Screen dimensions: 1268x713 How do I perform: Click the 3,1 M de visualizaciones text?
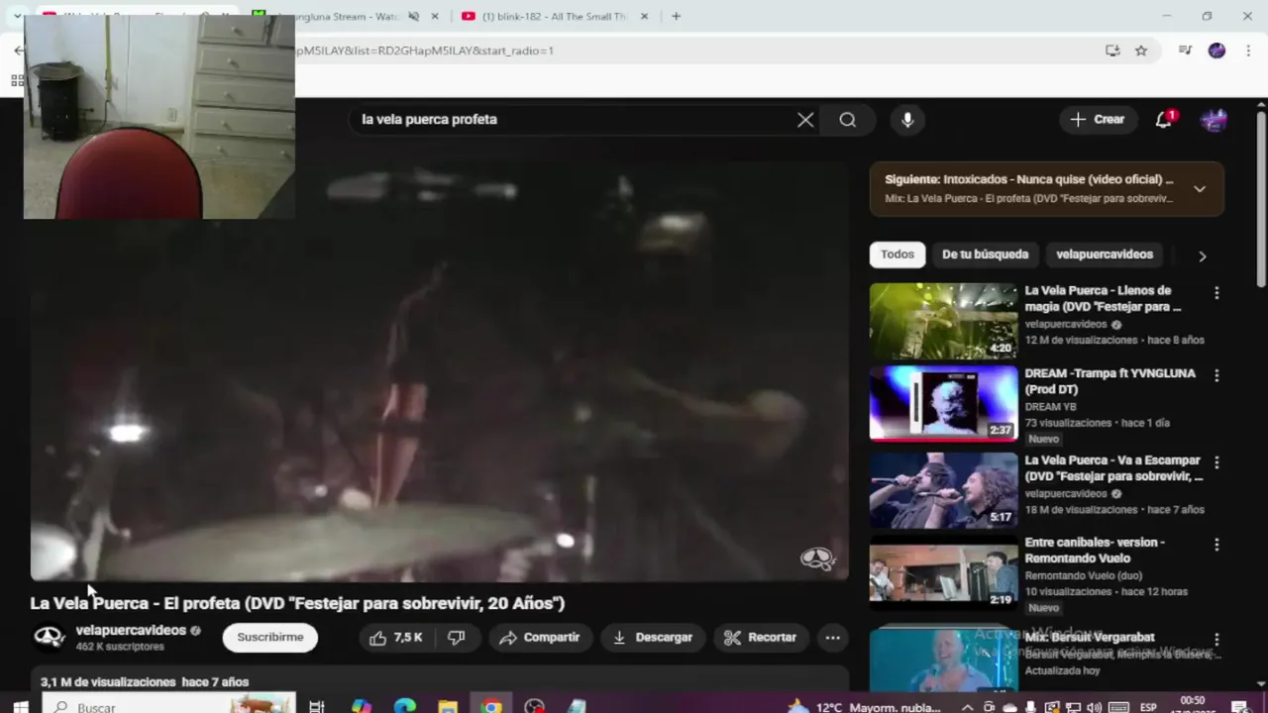pos(108,682)
